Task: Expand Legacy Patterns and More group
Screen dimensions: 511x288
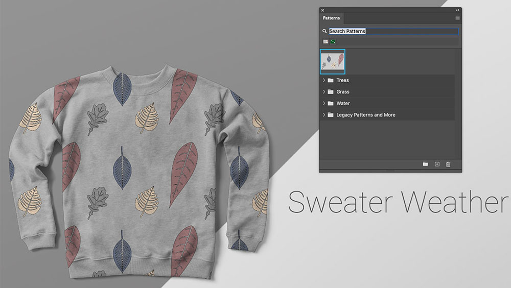Action: (324, 115)
